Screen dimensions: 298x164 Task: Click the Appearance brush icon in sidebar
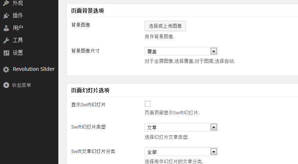pyautogui.click(x=6, y=3)
